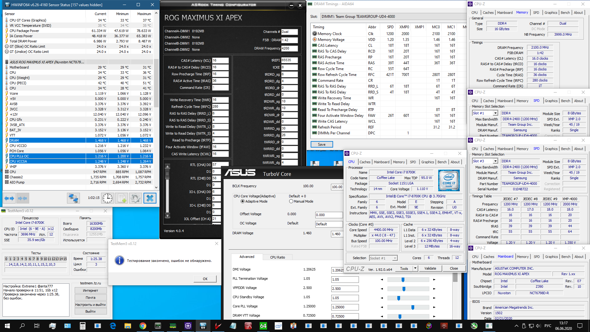Open the Windows taskbar search magnifier
Viewport: 590px width, 332px height.
(22, 326)
